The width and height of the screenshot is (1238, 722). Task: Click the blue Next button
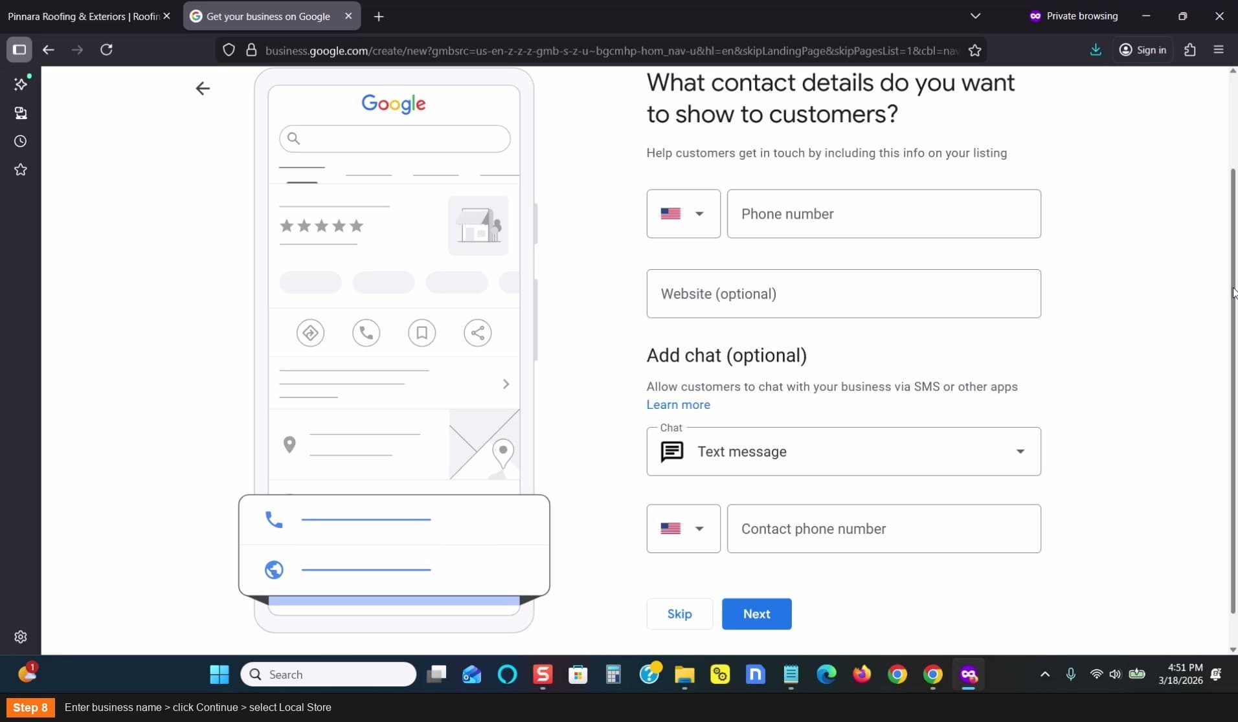[756, 614]
